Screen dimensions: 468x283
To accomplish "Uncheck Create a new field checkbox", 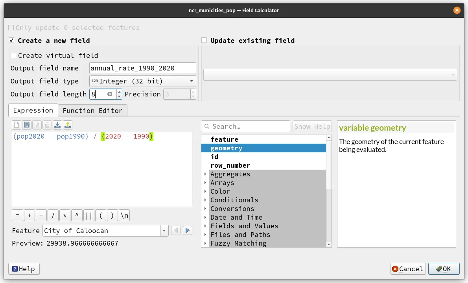I will 11,41.
